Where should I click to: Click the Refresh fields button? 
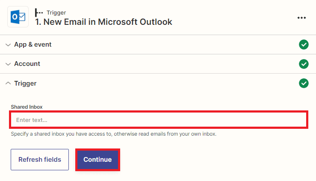tap(40, 160)
